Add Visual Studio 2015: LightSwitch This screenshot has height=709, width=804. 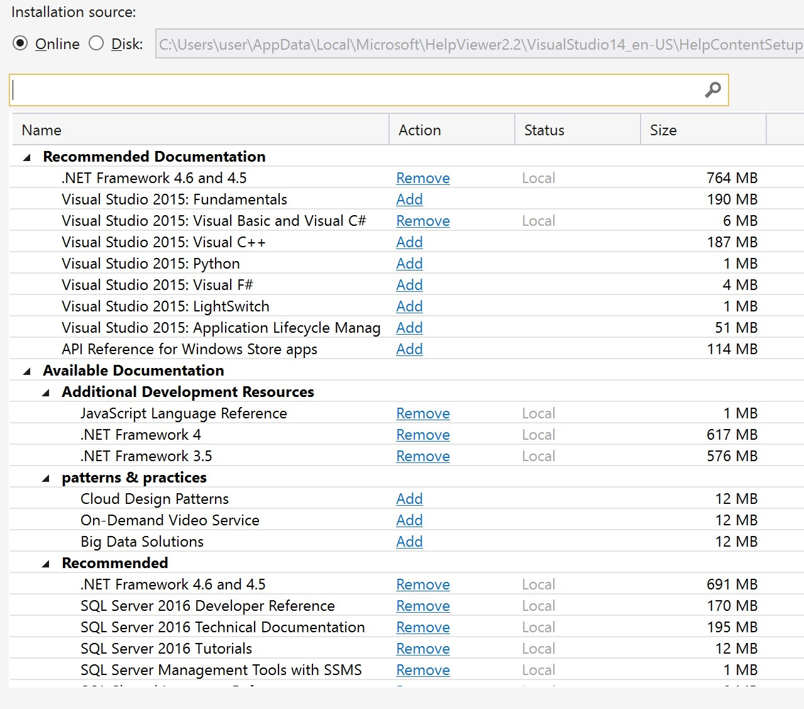(x=409, y=306)
